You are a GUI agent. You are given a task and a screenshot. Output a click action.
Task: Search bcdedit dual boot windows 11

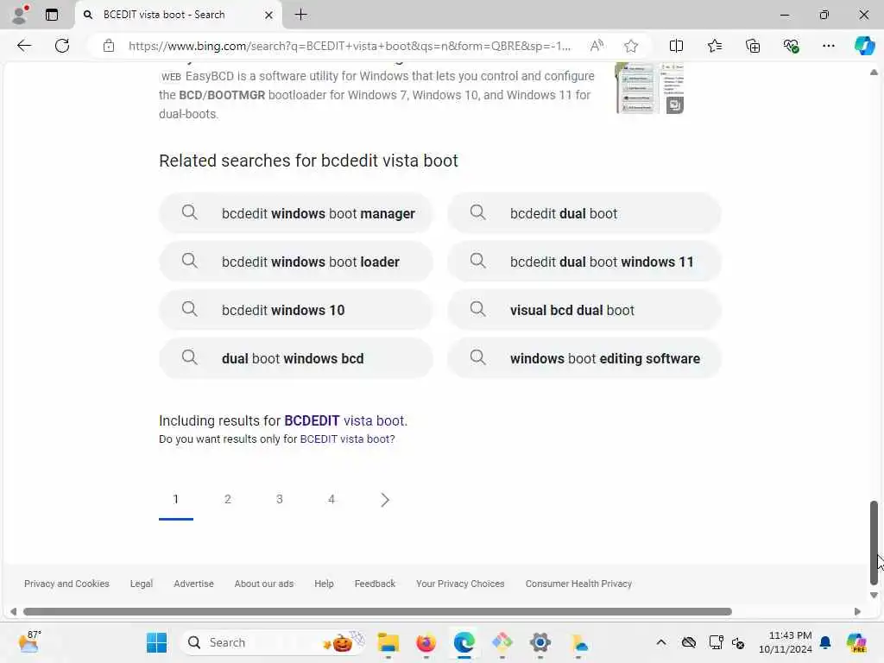point(584,262)
